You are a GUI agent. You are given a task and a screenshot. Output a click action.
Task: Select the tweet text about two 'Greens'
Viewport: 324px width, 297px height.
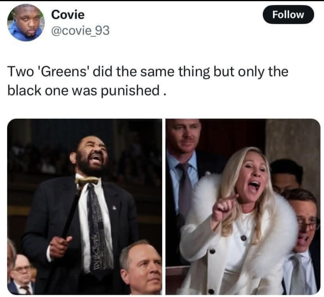point(148,81)
